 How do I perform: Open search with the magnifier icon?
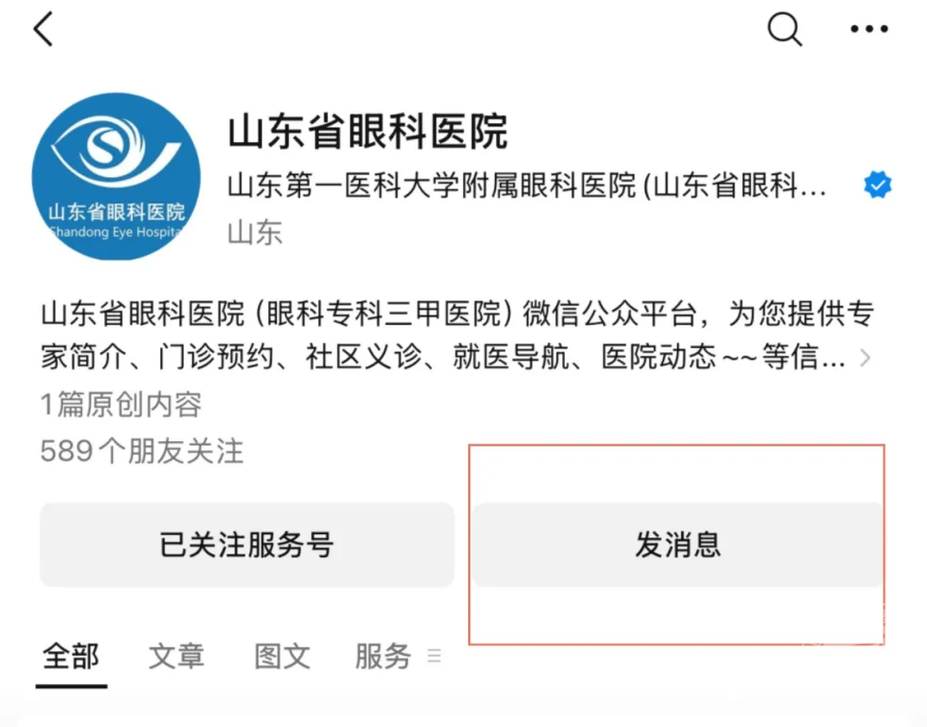tap(784, 30)
